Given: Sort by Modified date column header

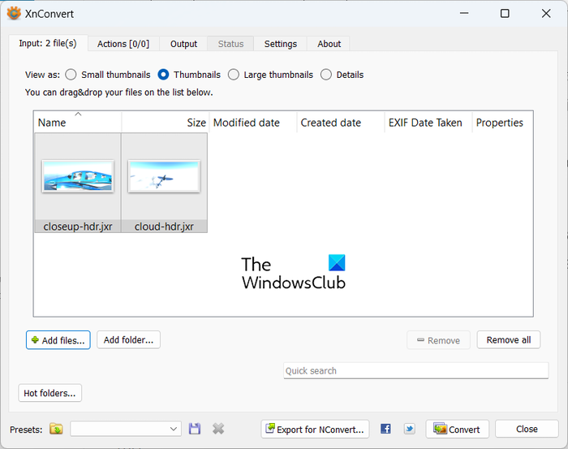Looking at the screenshot, I should pyautogui.click(x=253, y=122).
